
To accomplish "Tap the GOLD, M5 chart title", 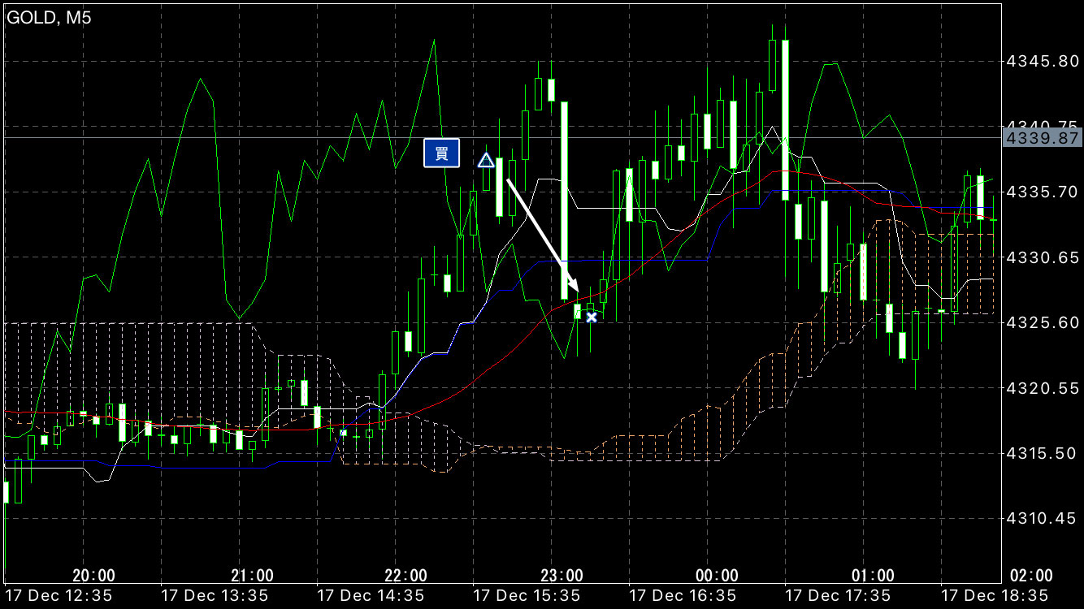I will coord(50,18).
